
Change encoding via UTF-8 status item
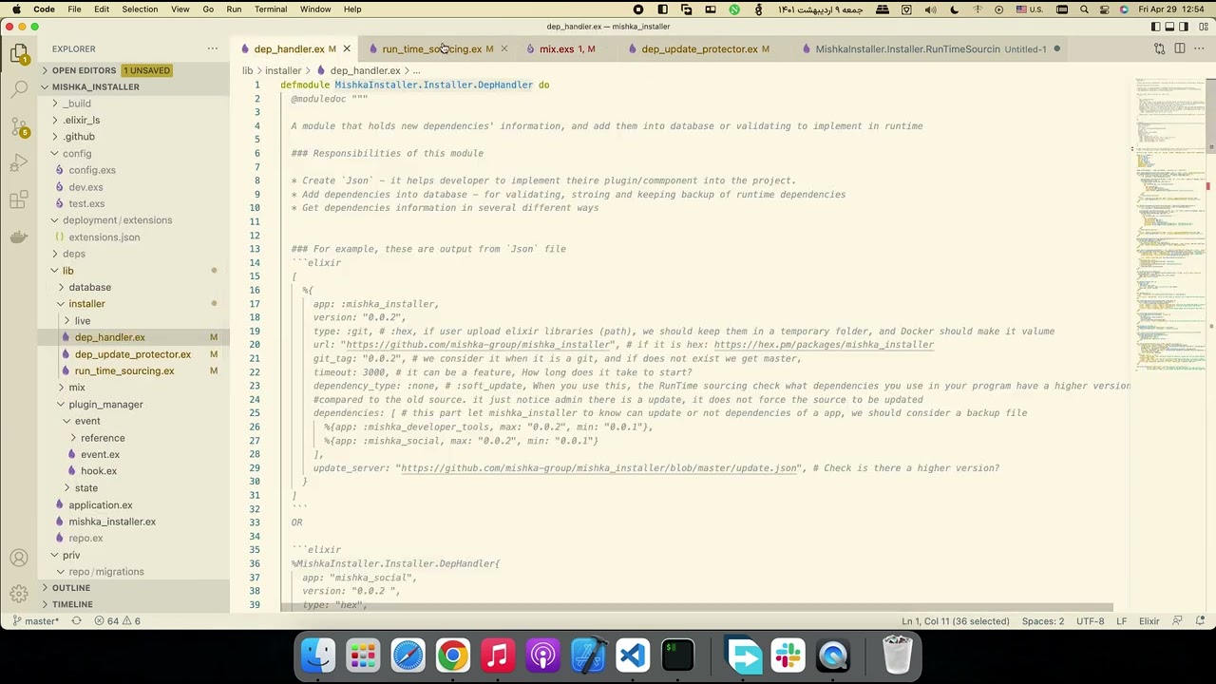point(1091,621)
